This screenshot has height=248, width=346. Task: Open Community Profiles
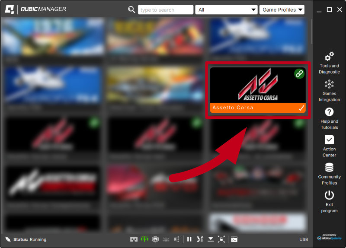tap(329, 174)
